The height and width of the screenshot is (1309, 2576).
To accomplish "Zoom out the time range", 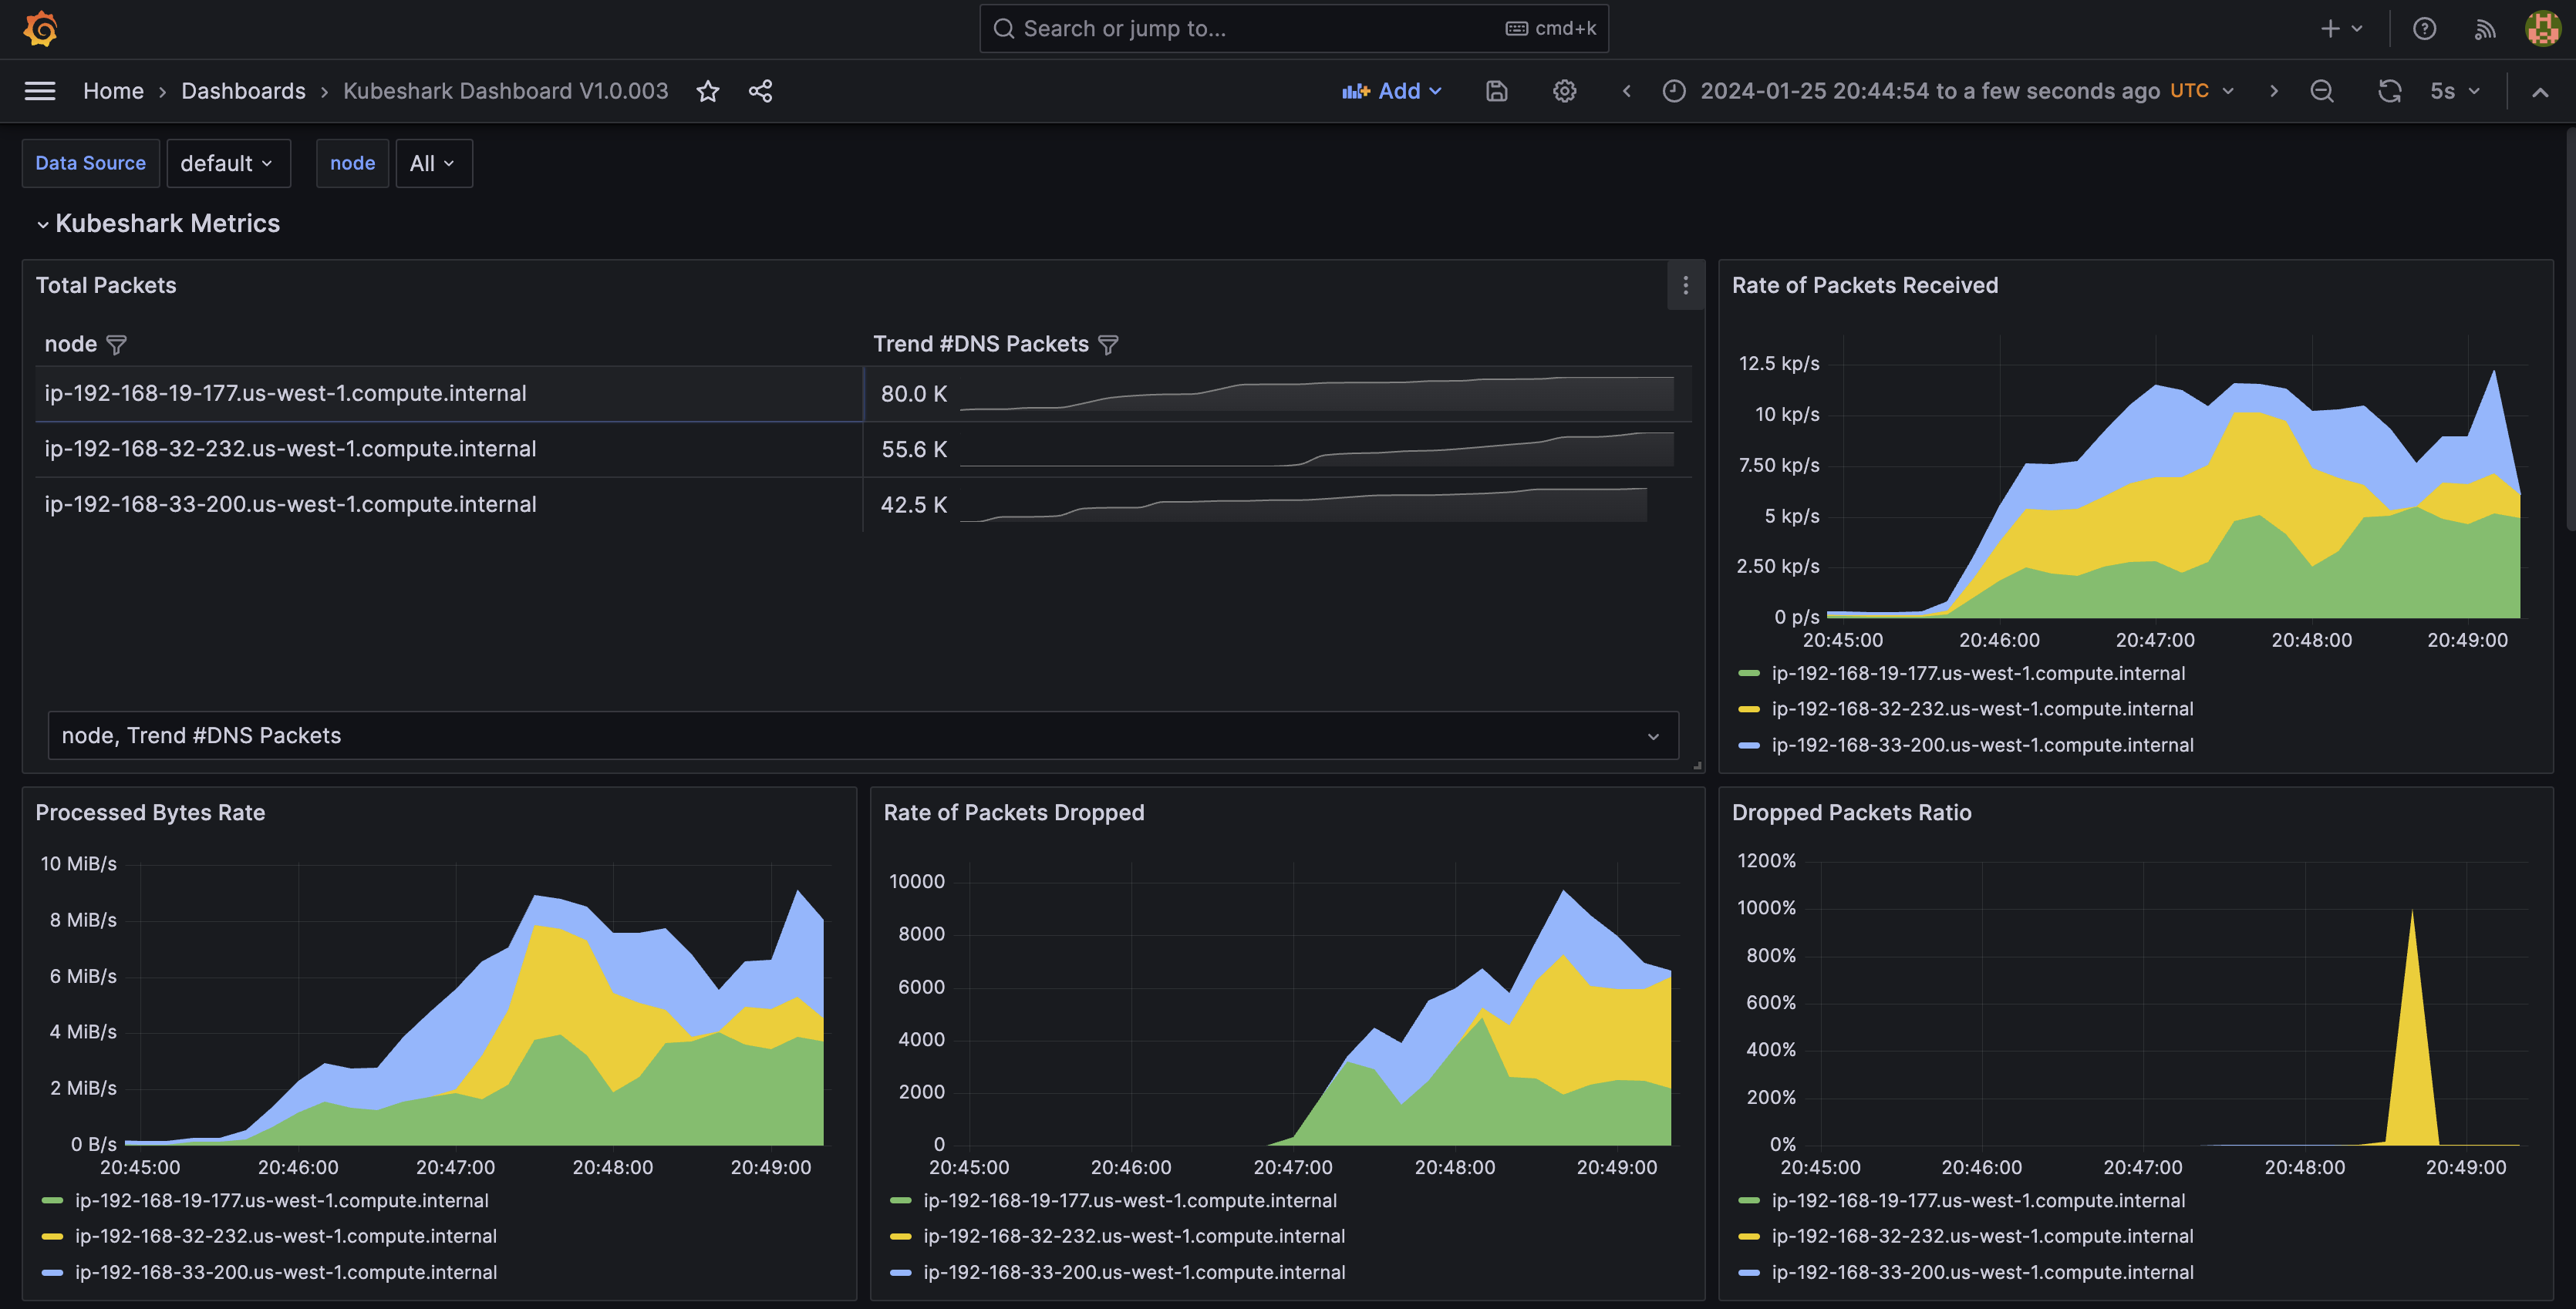I will pos(2322,91).
